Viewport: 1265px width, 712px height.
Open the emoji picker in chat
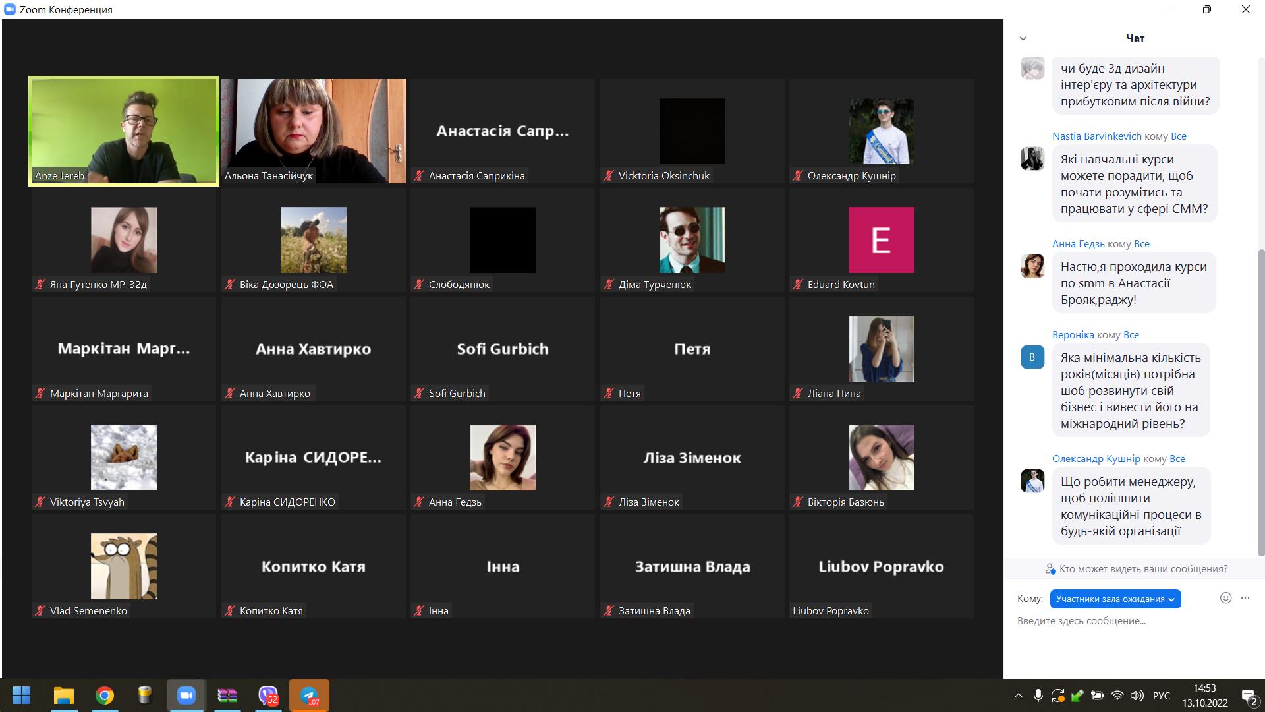pos(1225,598)
